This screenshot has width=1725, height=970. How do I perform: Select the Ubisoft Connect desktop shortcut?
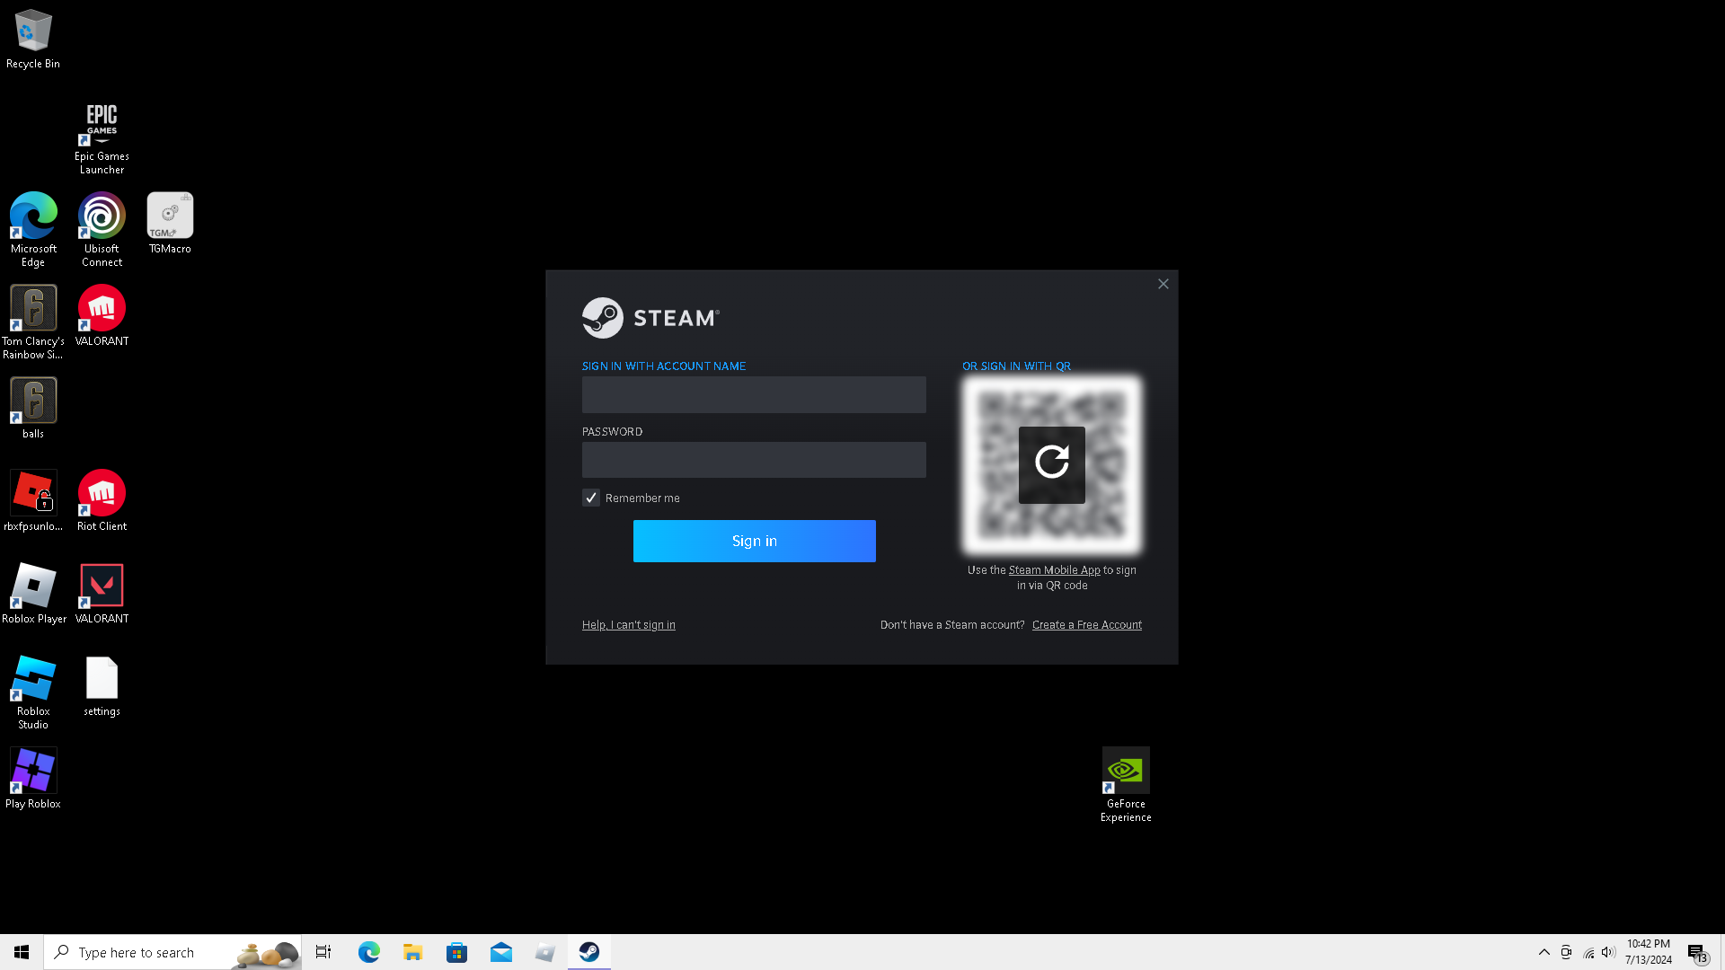point(102,230)
